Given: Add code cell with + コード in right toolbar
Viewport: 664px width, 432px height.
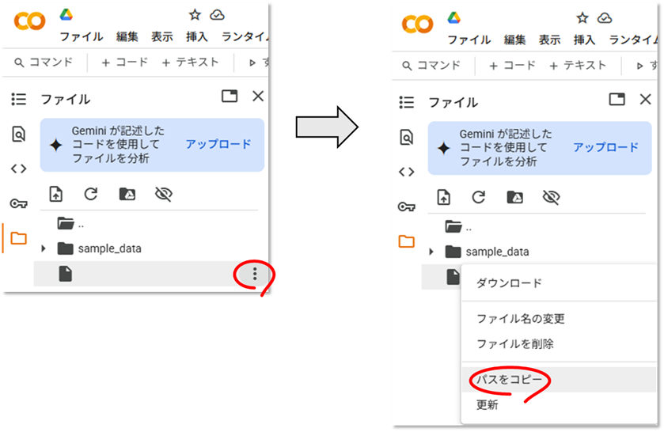Looking at the screenshot, I should pos(512,65).
